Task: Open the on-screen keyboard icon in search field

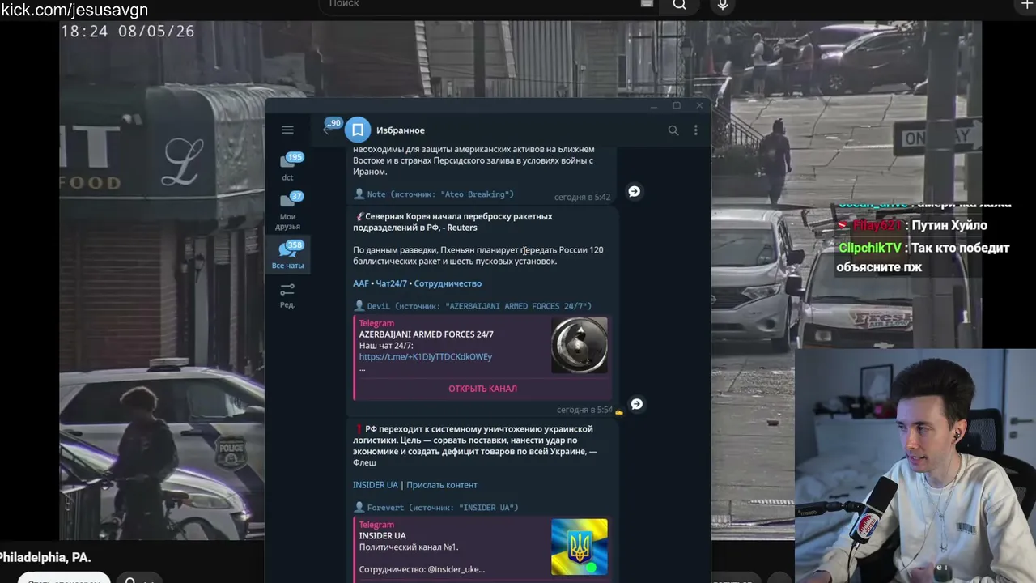Action: [647, 4]
